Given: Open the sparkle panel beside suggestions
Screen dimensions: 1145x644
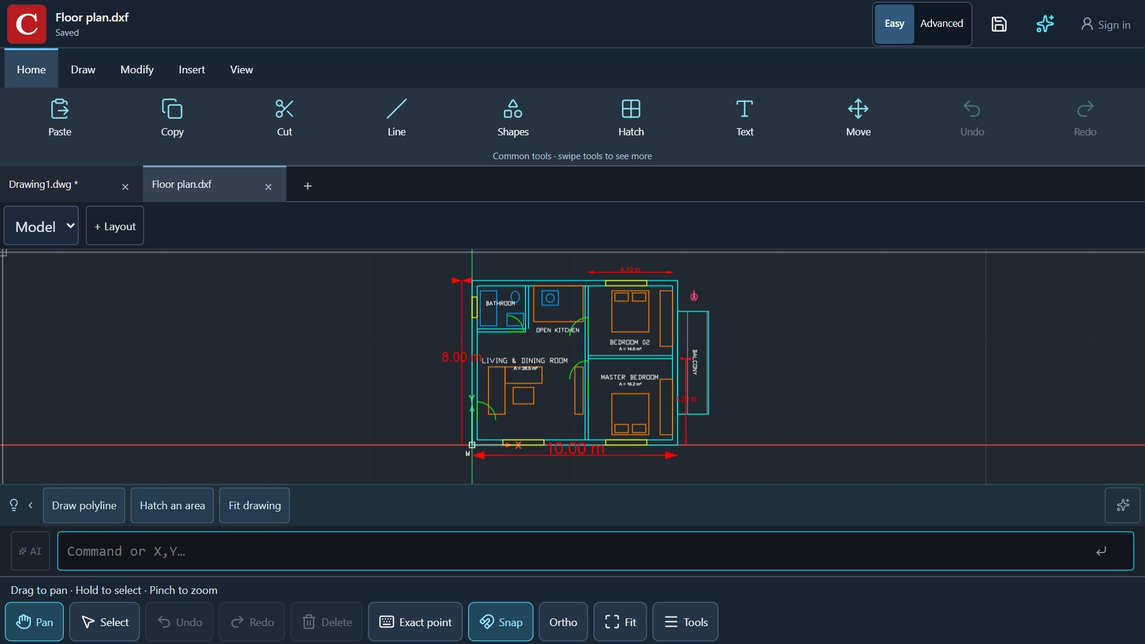Looking at the screenshot, I should tap(1122, 505).
